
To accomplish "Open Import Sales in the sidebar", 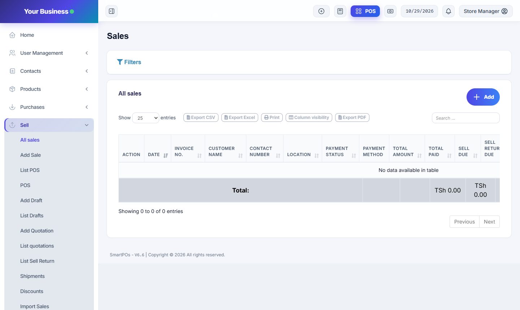I will [x=35, y=306].
